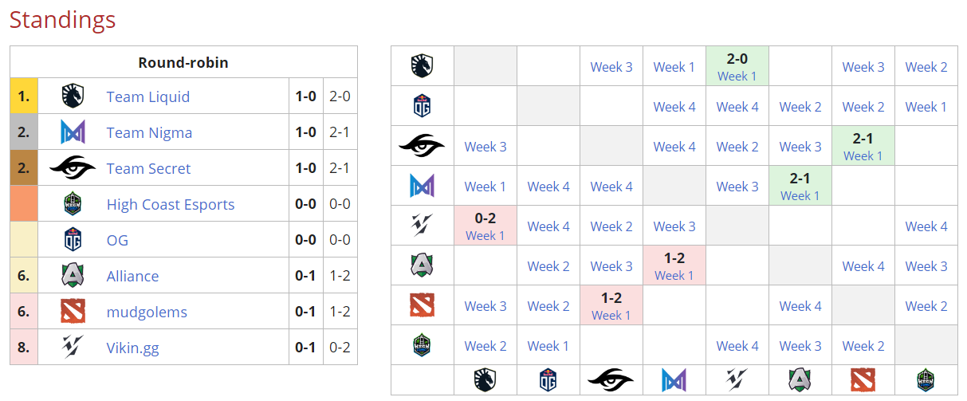Click High Coast Esports logo in standings list
The height and width of the screenshot is (401, 967).
click(x=73, y=204)
